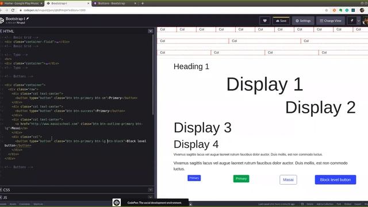Click the author name Nrupul
The width and height of the screenshot is (368, 207).
[x=21, y=23]
